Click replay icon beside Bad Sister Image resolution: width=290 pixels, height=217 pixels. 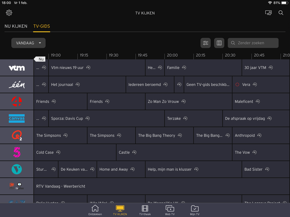click(x=267, y=169)
